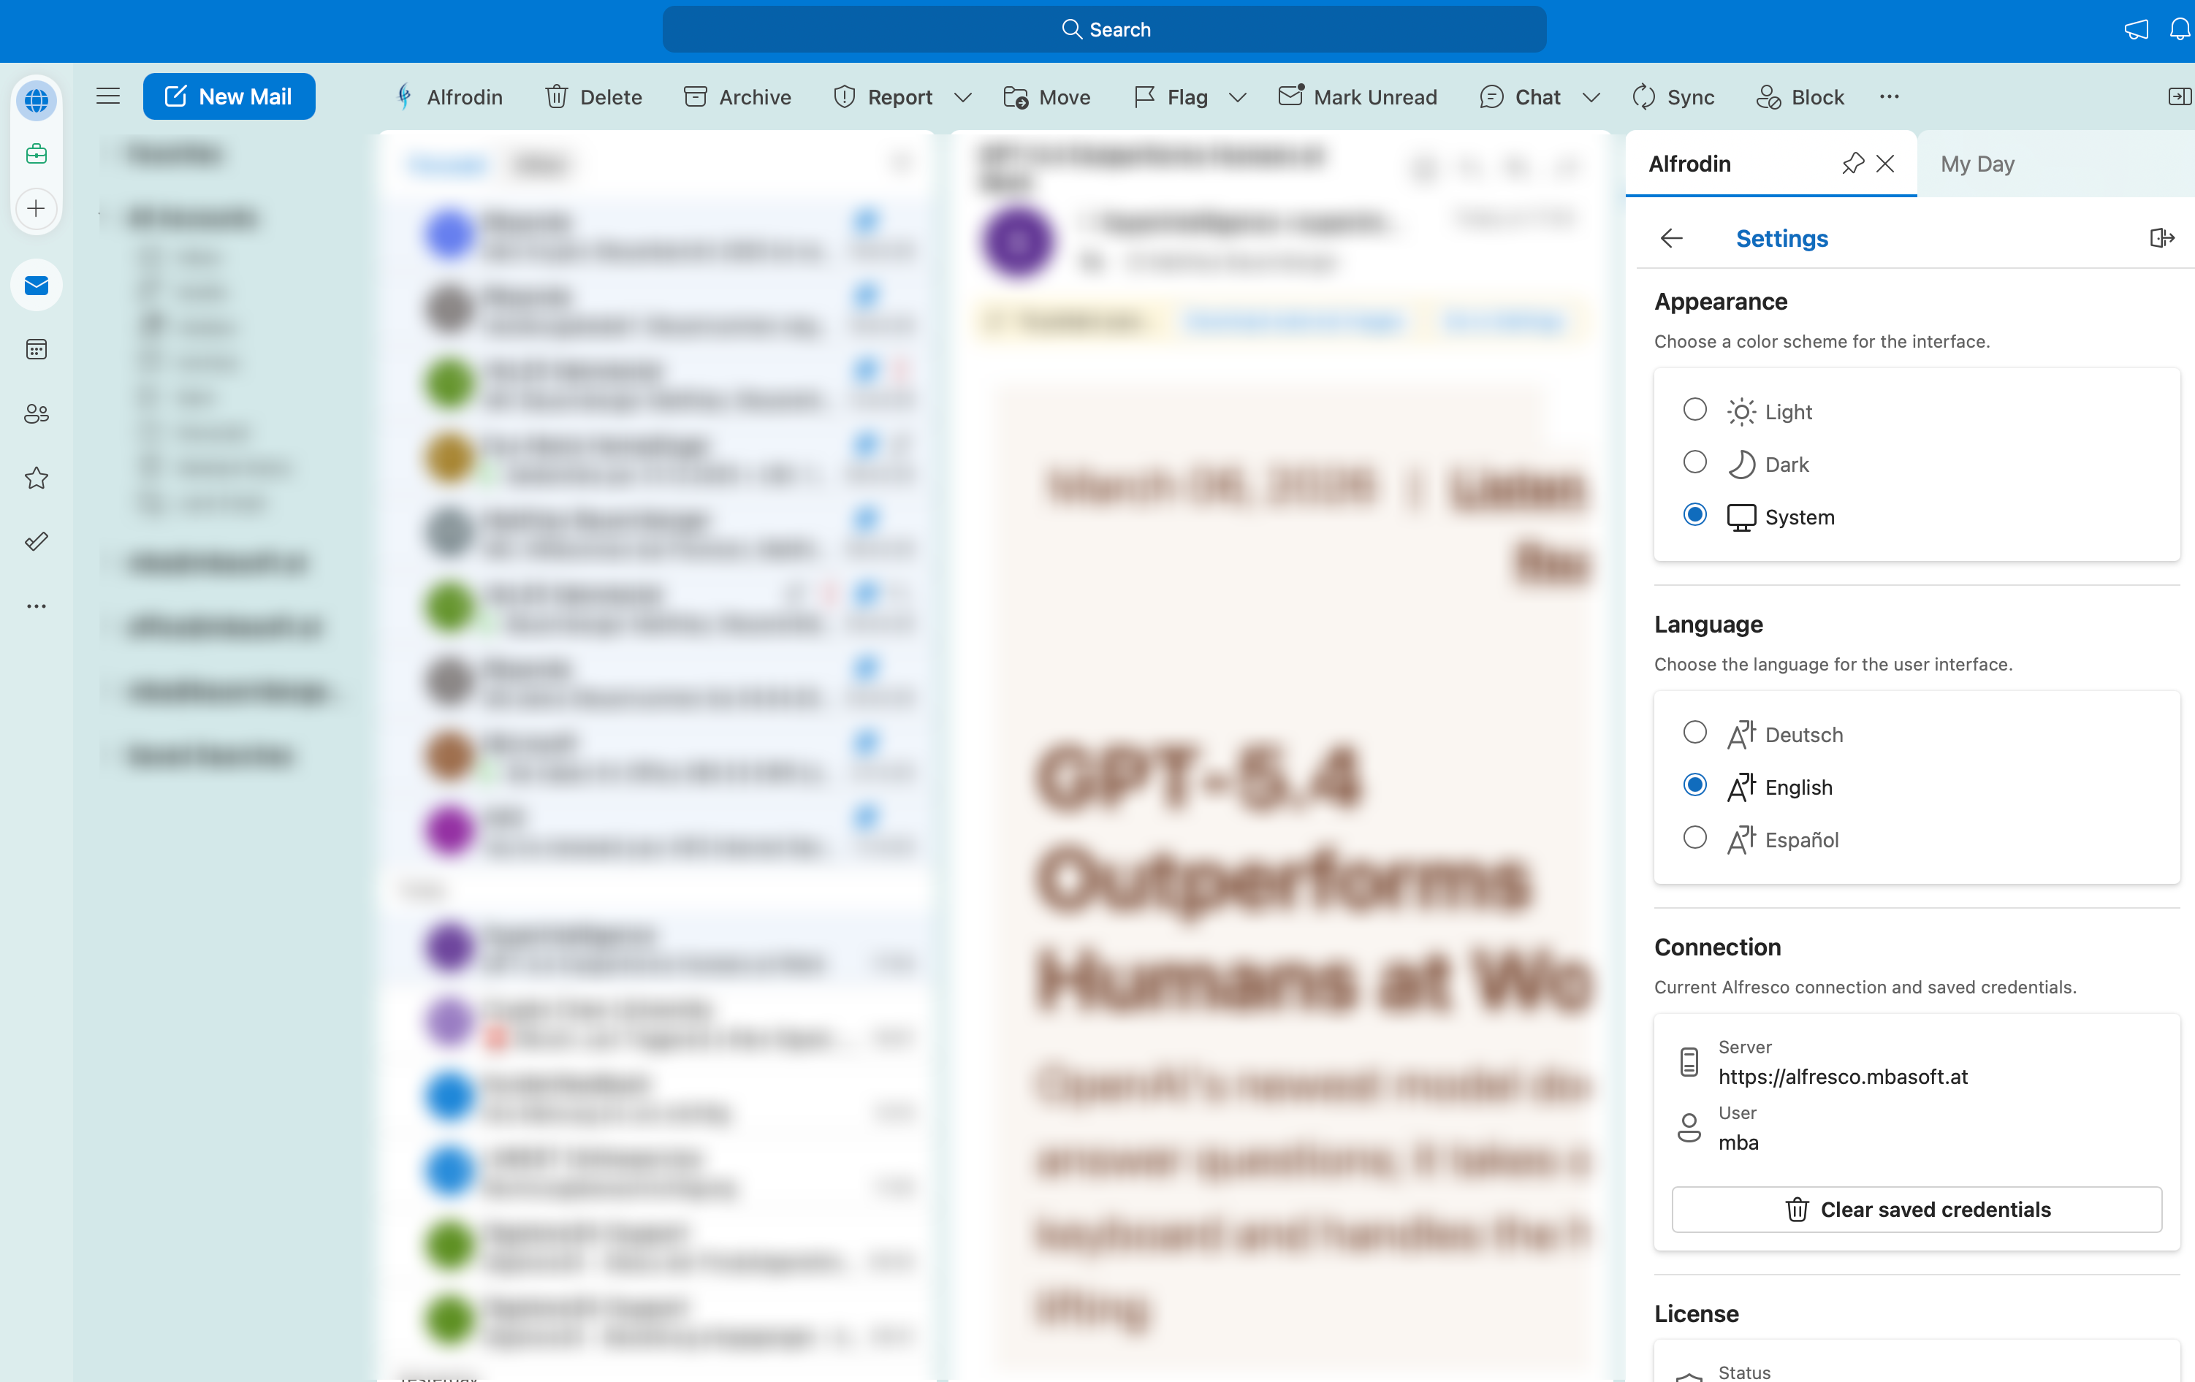The height and width of the screenshot is (1382, 2195).
Task: Click the Settings back arrow
Action: [x=1671, y=239]
